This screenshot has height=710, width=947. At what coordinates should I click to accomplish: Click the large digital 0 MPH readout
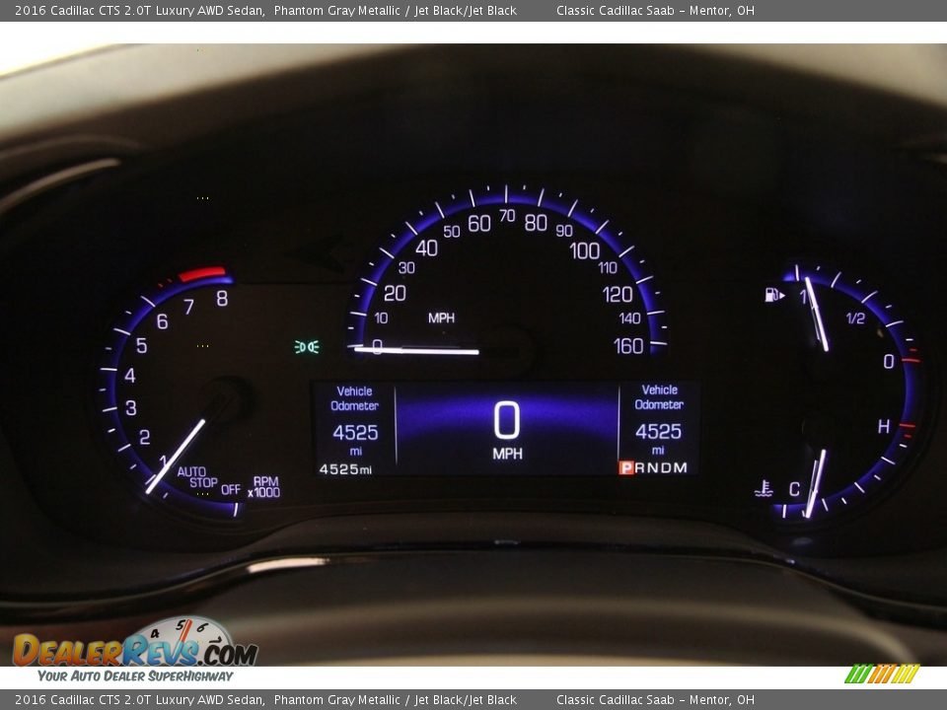click(506, 429)
